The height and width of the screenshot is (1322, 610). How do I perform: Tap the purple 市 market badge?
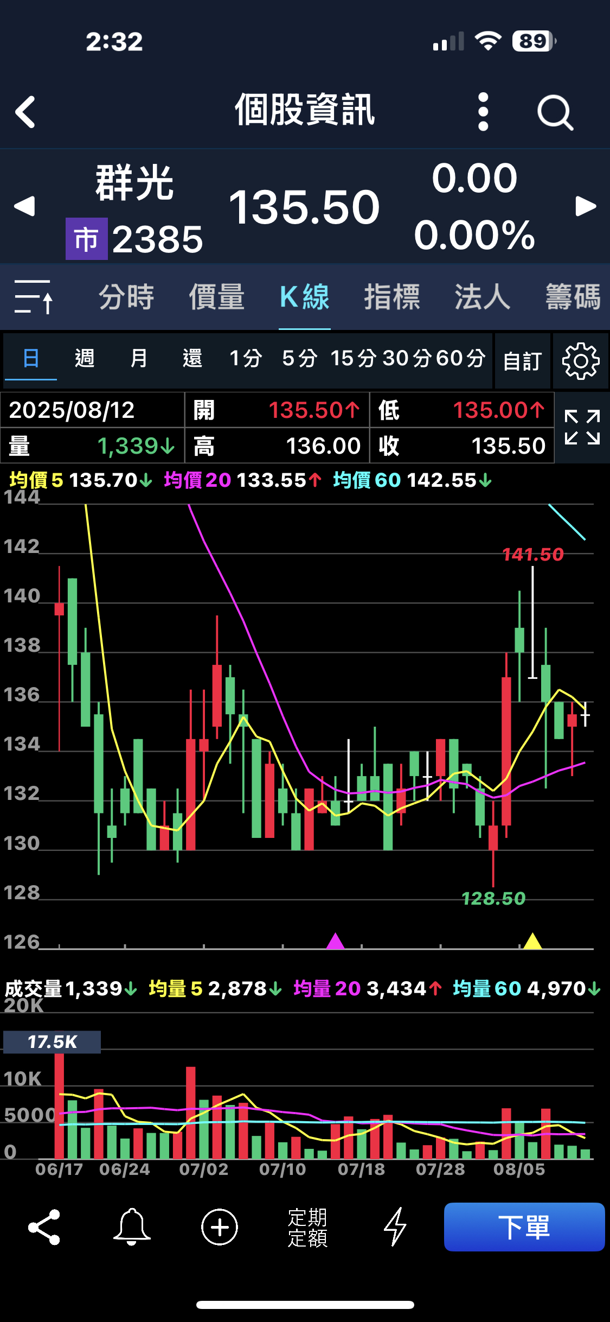coord(87,239)
